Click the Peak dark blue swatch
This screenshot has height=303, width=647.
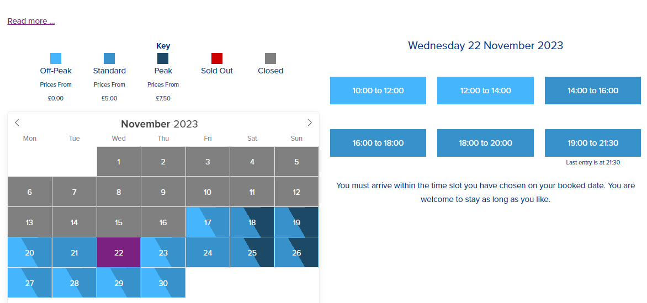[163, 59]
